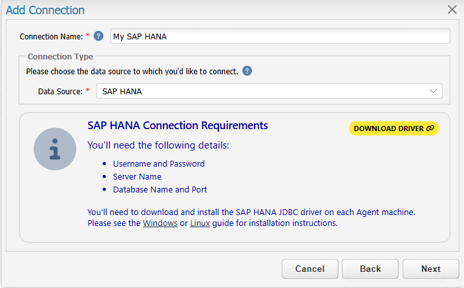Close the Add Connection dialog
The width and height of the screenshot is (464, 288).
tap(452, 10)
